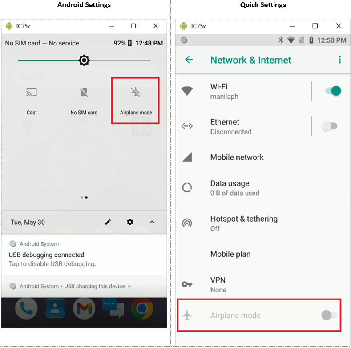The width and height of the screenshot is (351, 348).
Task: Open the Mobile network settings entry
Action: tap(263, 157)
